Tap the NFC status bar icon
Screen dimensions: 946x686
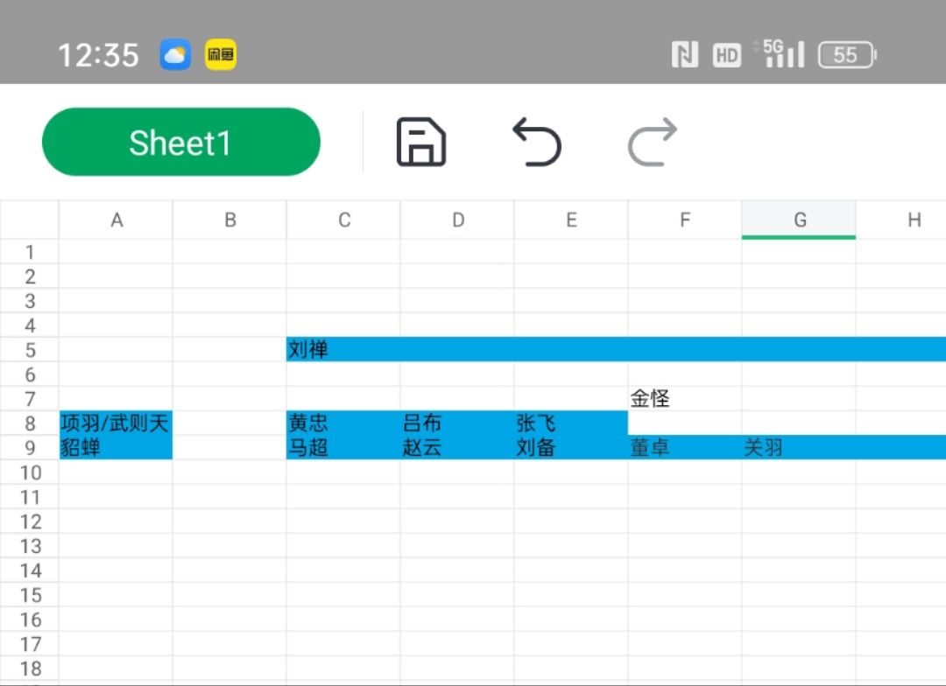pyautogui.click(x=685, y=56)
